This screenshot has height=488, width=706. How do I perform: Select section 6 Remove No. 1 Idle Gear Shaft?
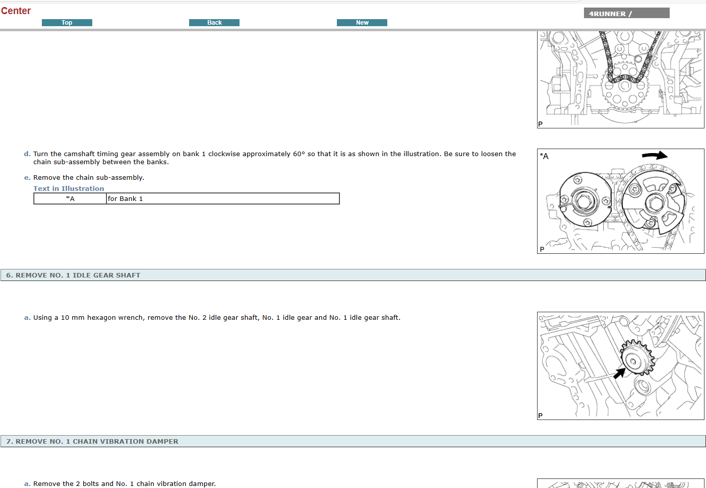point(73,275)
